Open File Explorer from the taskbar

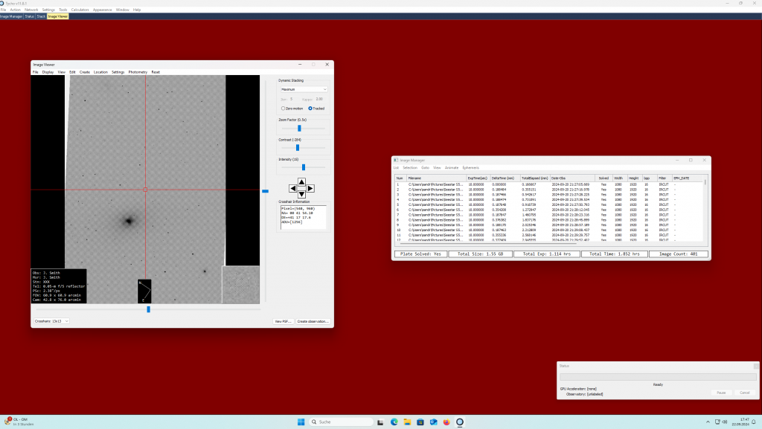[x=407, y=422]
